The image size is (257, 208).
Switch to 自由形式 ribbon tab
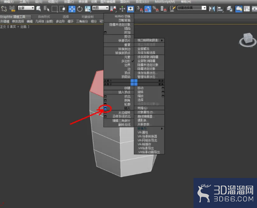[x=44, y=16]
